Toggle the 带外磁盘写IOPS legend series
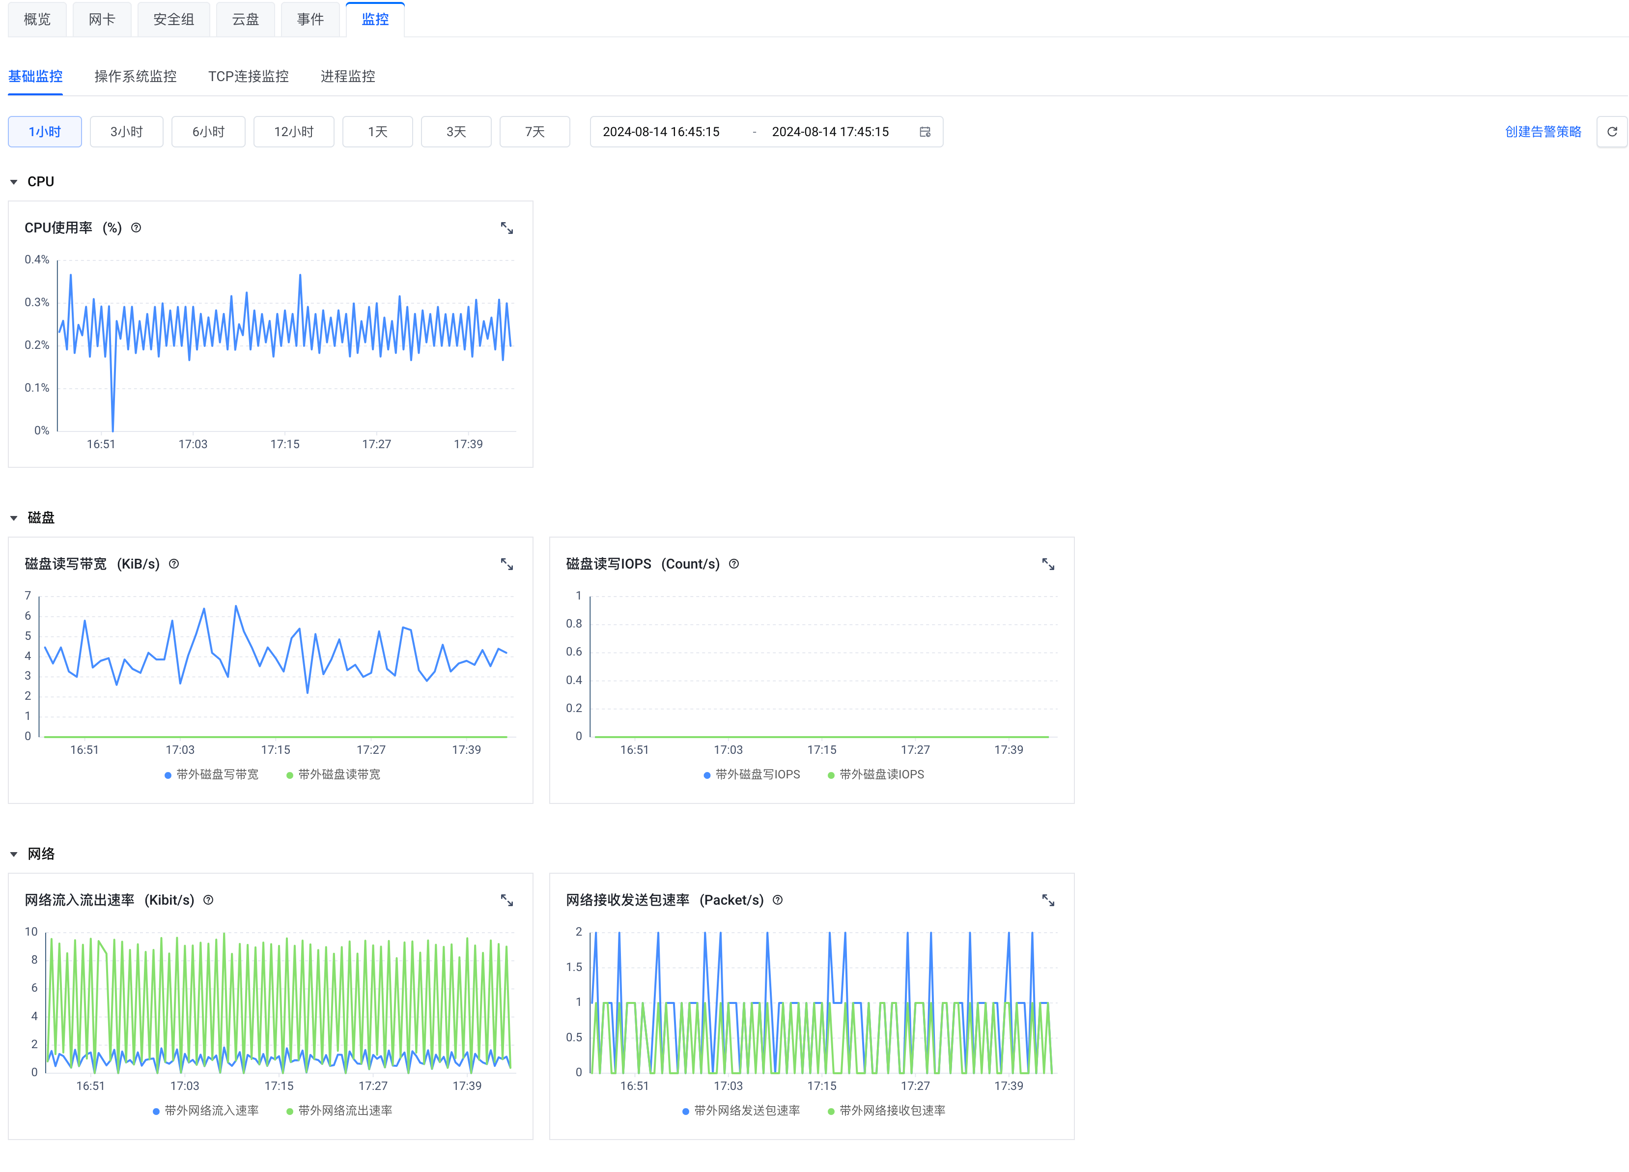Viewport: 1629px width, 1172px height. pyautogui.click(x=751, y=774)
